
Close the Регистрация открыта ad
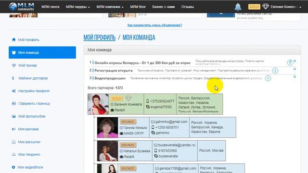[x=295, y=69]
